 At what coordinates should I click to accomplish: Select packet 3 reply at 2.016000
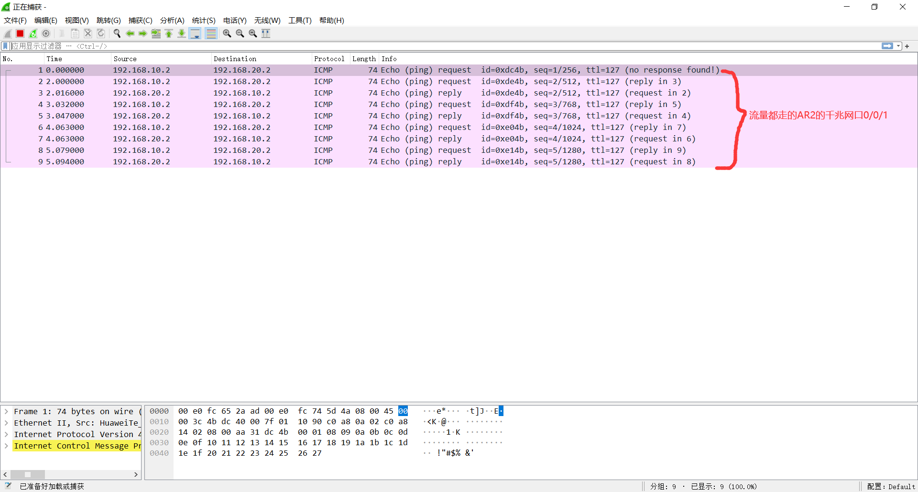459,93
